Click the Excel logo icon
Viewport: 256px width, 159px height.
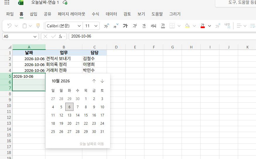[x=21, y=2]
